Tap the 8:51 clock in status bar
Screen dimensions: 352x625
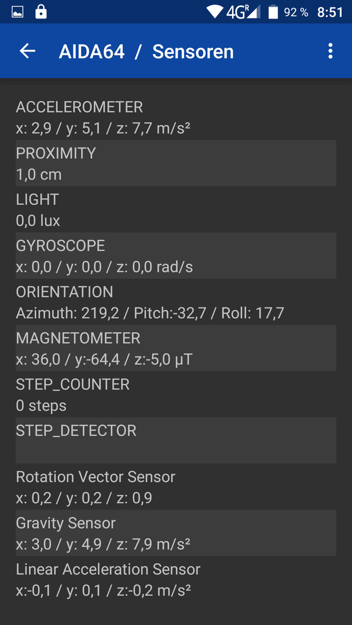tap(330, 12)
